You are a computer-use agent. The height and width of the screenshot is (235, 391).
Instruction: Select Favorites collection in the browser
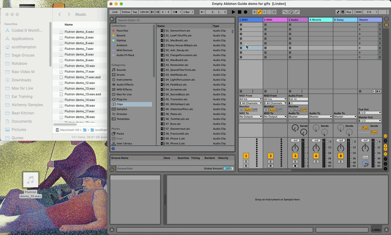tap(122, 31)
